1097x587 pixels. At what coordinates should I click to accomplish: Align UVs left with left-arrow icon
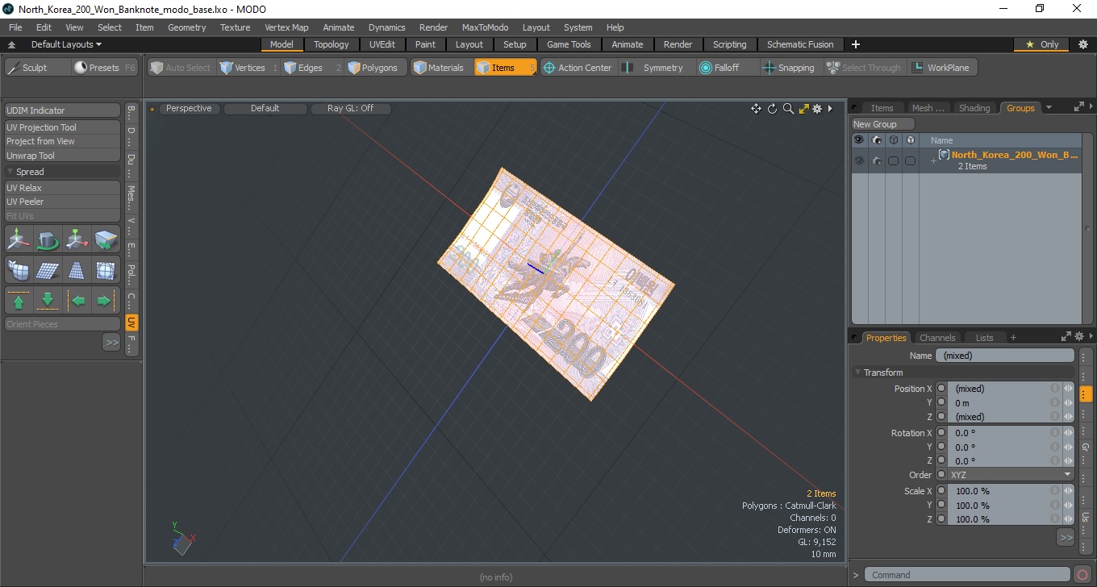[x=77, y=301]
